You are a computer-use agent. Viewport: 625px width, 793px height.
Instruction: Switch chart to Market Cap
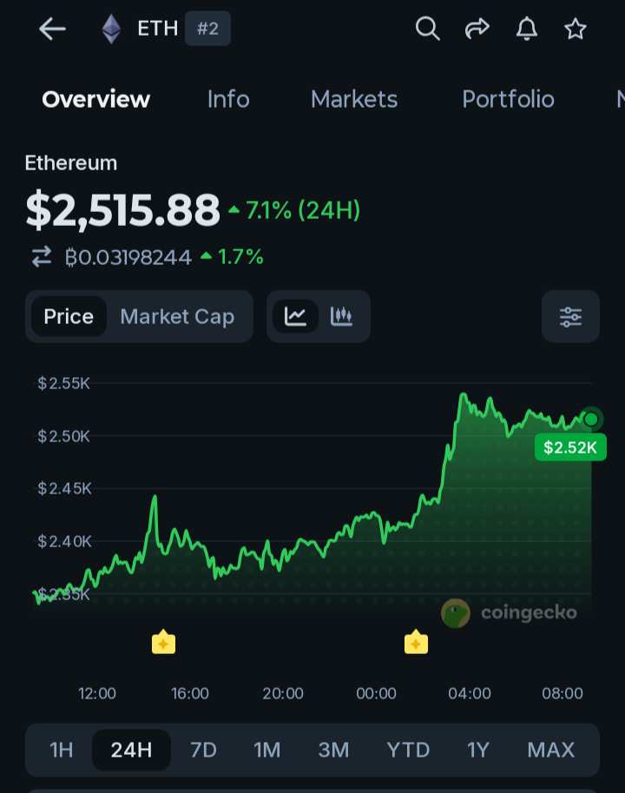(177, 317)
